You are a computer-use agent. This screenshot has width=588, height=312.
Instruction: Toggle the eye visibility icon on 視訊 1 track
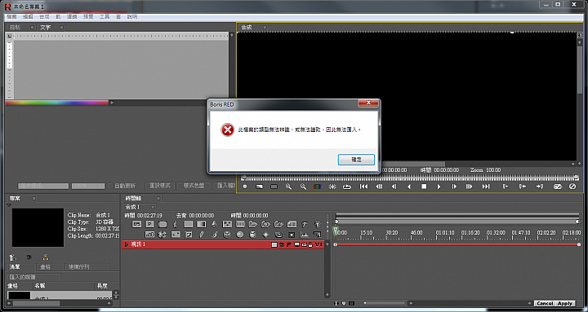click(x=282, y=244)
